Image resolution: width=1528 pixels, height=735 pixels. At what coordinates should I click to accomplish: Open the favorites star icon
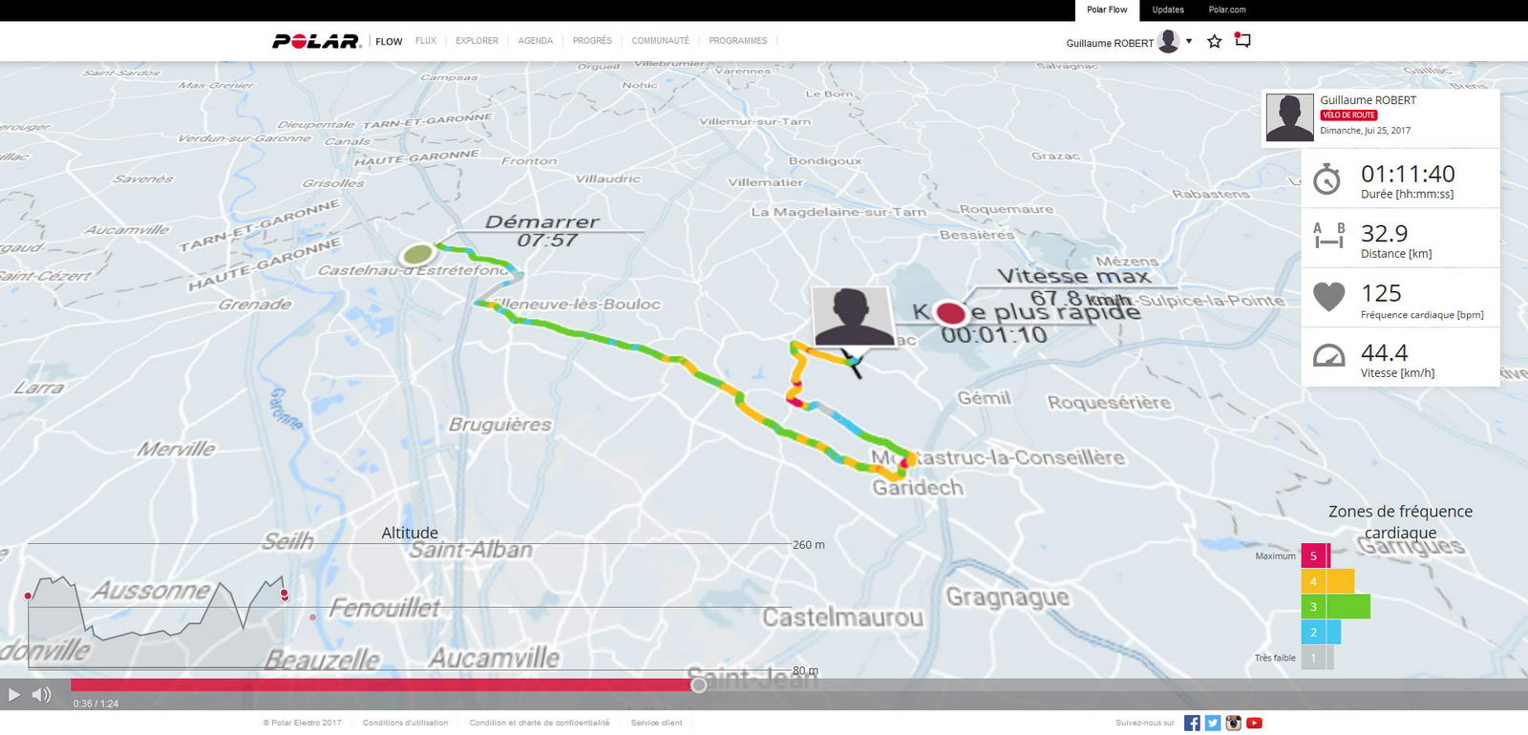click(1215, 41)
